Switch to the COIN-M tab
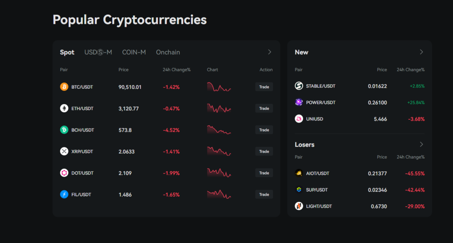The image size is (453, 243). point(134,52)
